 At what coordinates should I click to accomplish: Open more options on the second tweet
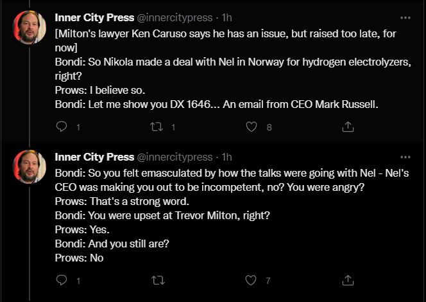[405, 157]
